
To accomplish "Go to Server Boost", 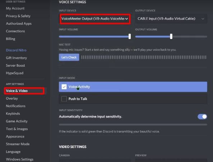I will click(15, 66).
